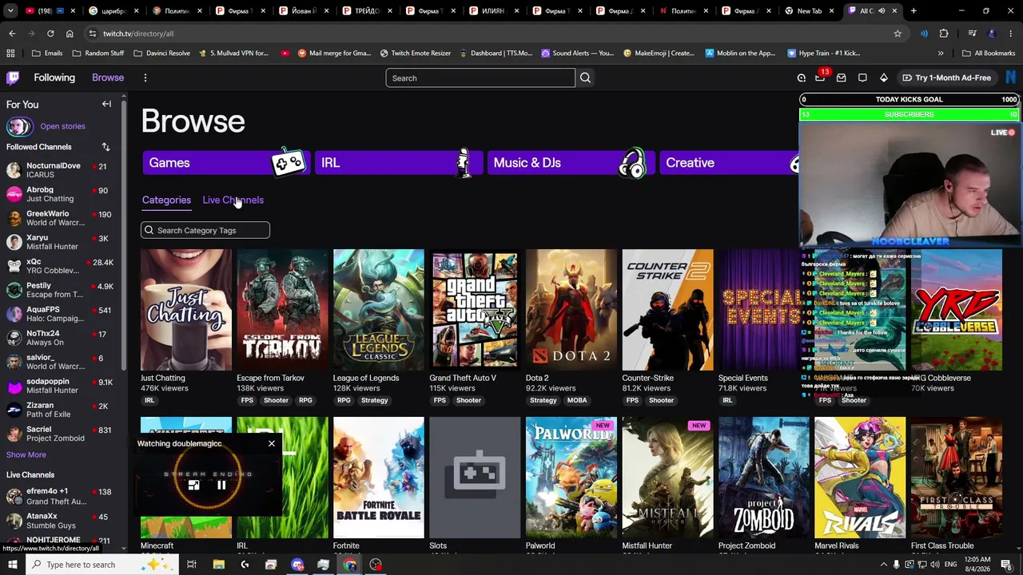Screen dimensions: 1023x575
Task: Open the Chrome apps grid shortcut
Action: point(10,54)
